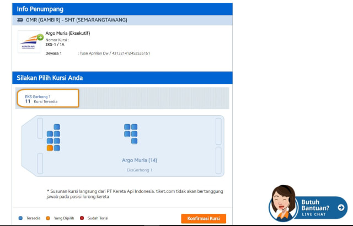Click the Dewasa 1 passenger label
Image resolution: width=353 pixels, height=226 pixels.
(54, 53)
